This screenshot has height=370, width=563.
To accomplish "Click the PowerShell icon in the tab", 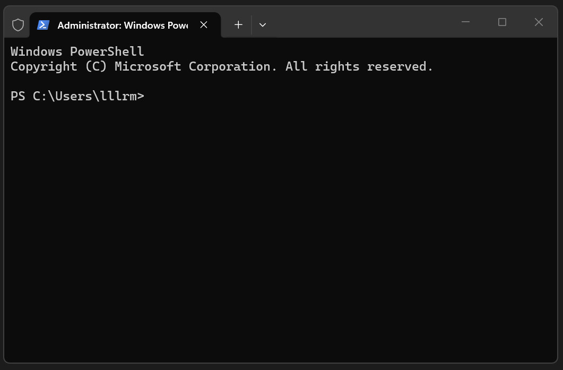I will coord(43,25).
